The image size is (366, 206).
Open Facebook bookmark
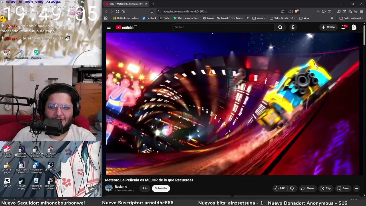click(149, 18)
